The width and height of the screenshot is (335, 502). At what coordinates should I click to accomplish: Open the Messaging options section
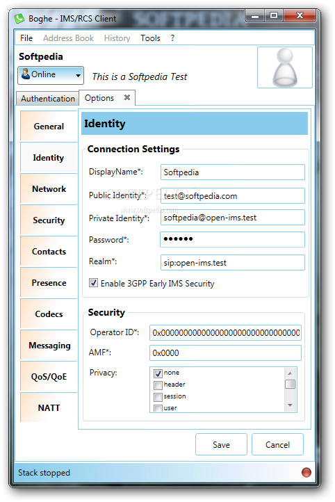[49, 345]
